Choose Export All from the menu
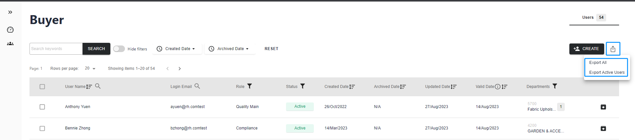 (598, 63)
